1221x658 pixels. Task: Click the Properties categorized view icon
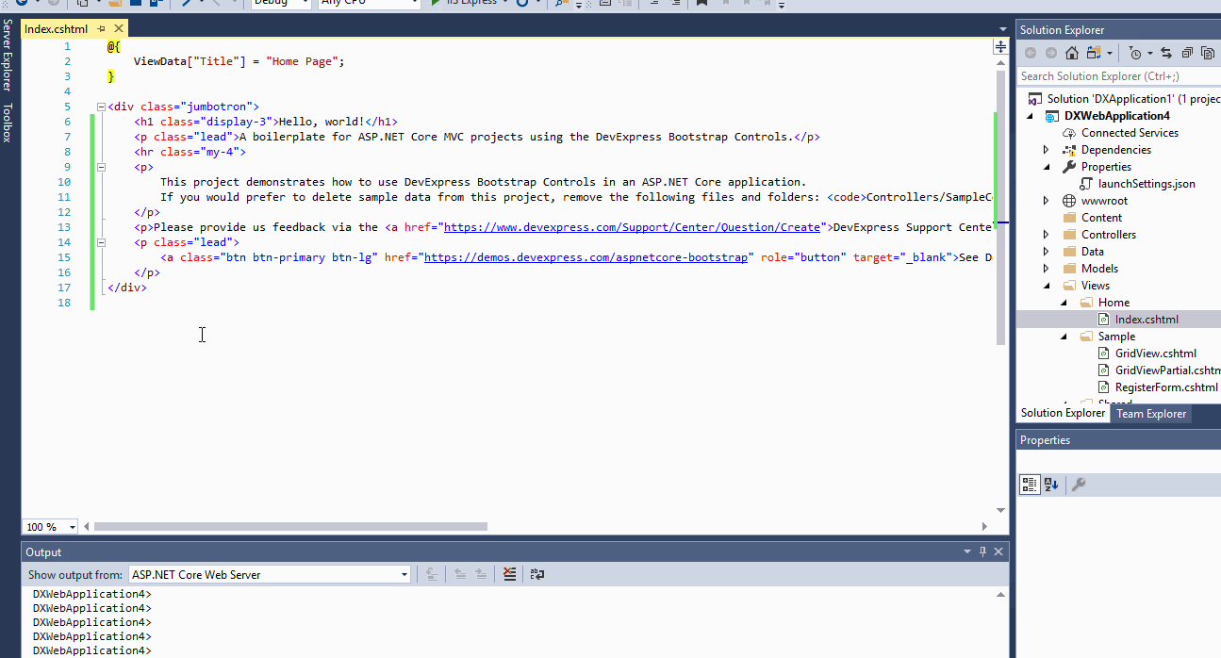point(1030,485)
